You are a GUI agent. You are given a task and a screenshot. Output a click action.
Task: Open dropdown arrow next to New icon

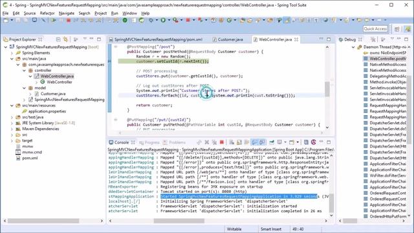(x=12, y=20)
